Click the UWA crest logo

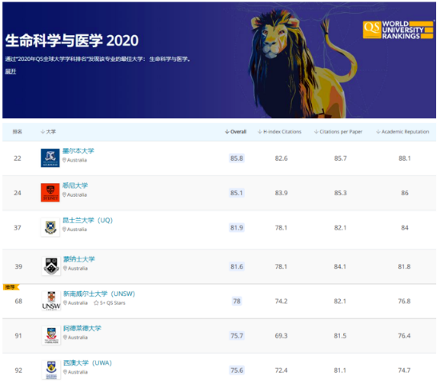[x=51, y=370]
